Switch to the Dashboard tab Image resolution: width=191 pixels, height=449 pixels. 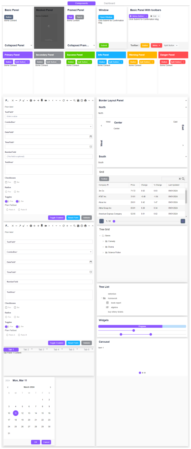[x=110, y=3]
